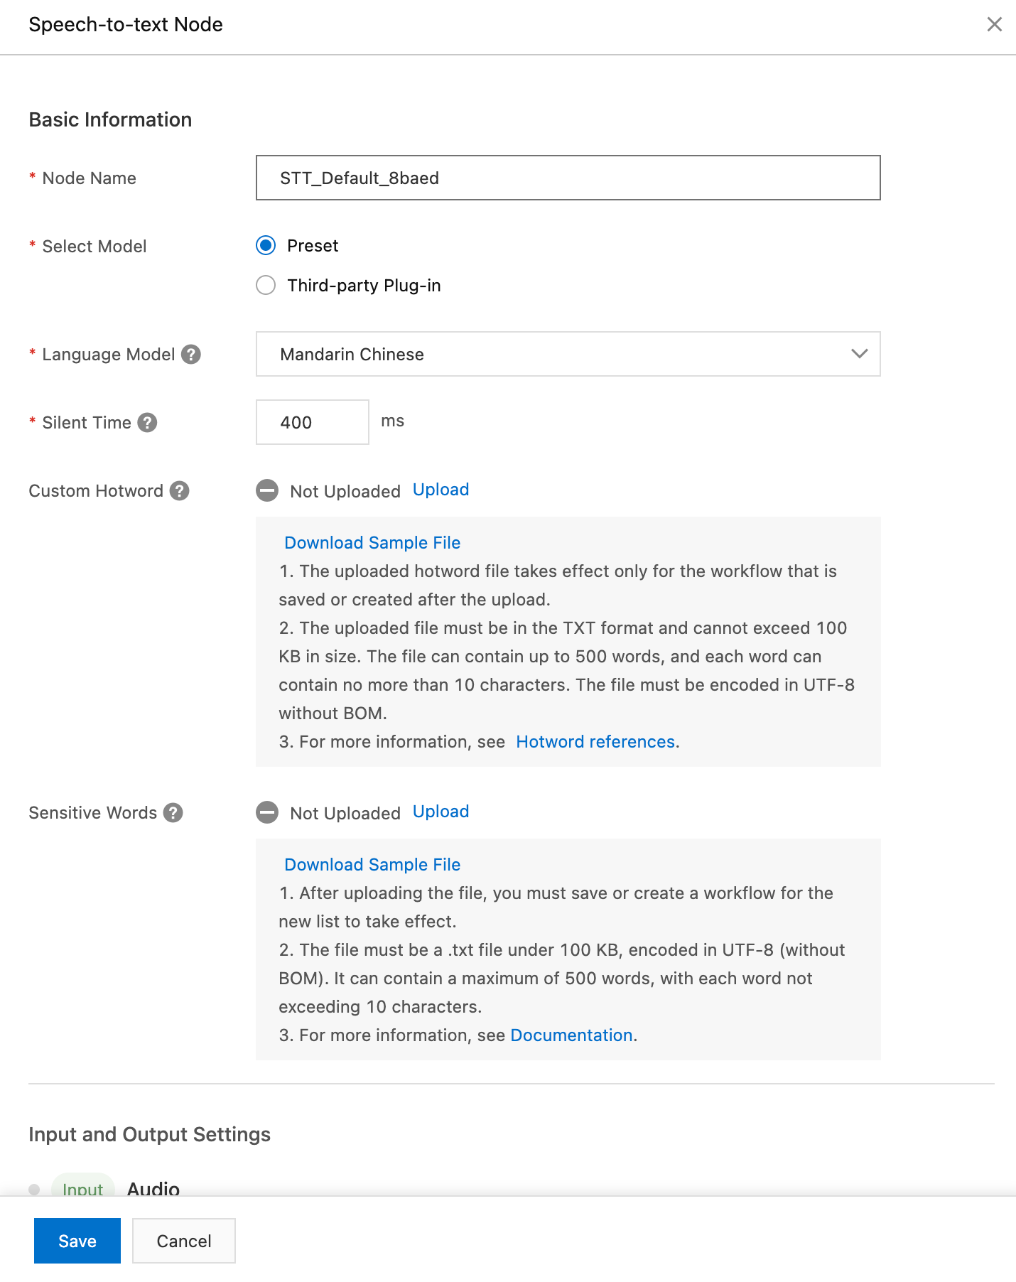Save the node configuration

point(77,1241)
